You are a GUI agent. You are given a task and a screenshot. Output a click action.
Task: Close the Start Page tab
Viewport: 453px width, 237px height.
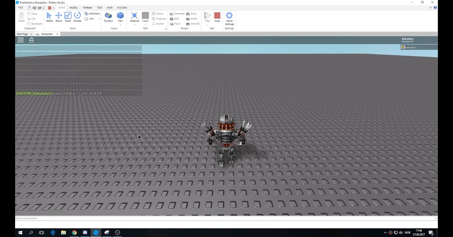31,34
